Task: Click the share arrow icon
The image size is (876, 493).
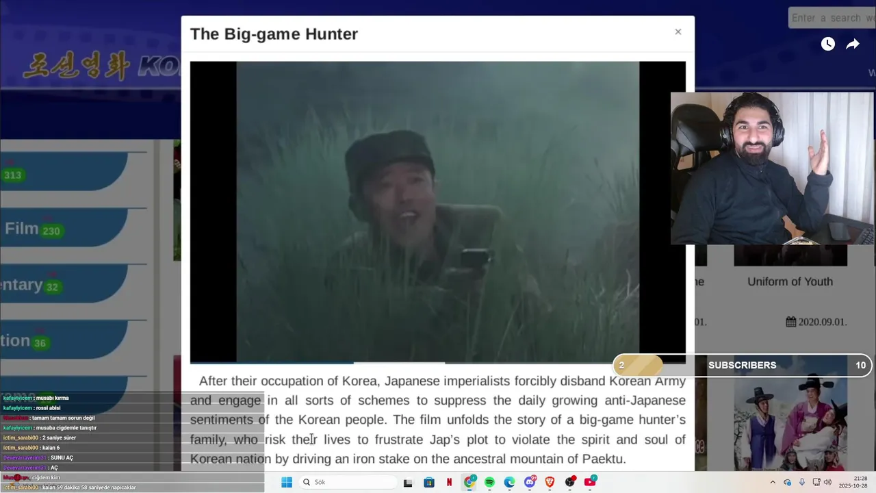Action: tap(853, 44)
